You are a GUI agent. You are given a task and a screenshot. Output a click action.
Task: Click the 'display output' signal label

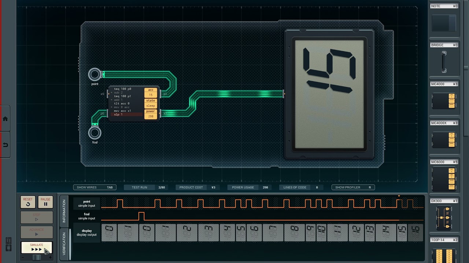tap(86, 233)
